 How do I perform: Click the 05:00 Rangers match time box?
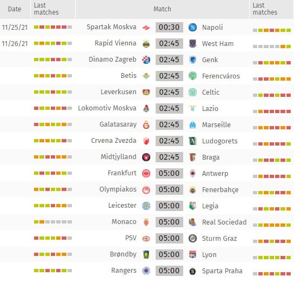coord(169,271)
